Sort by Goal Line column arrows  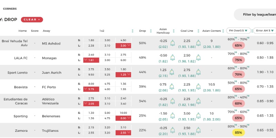tap(198, 31)
